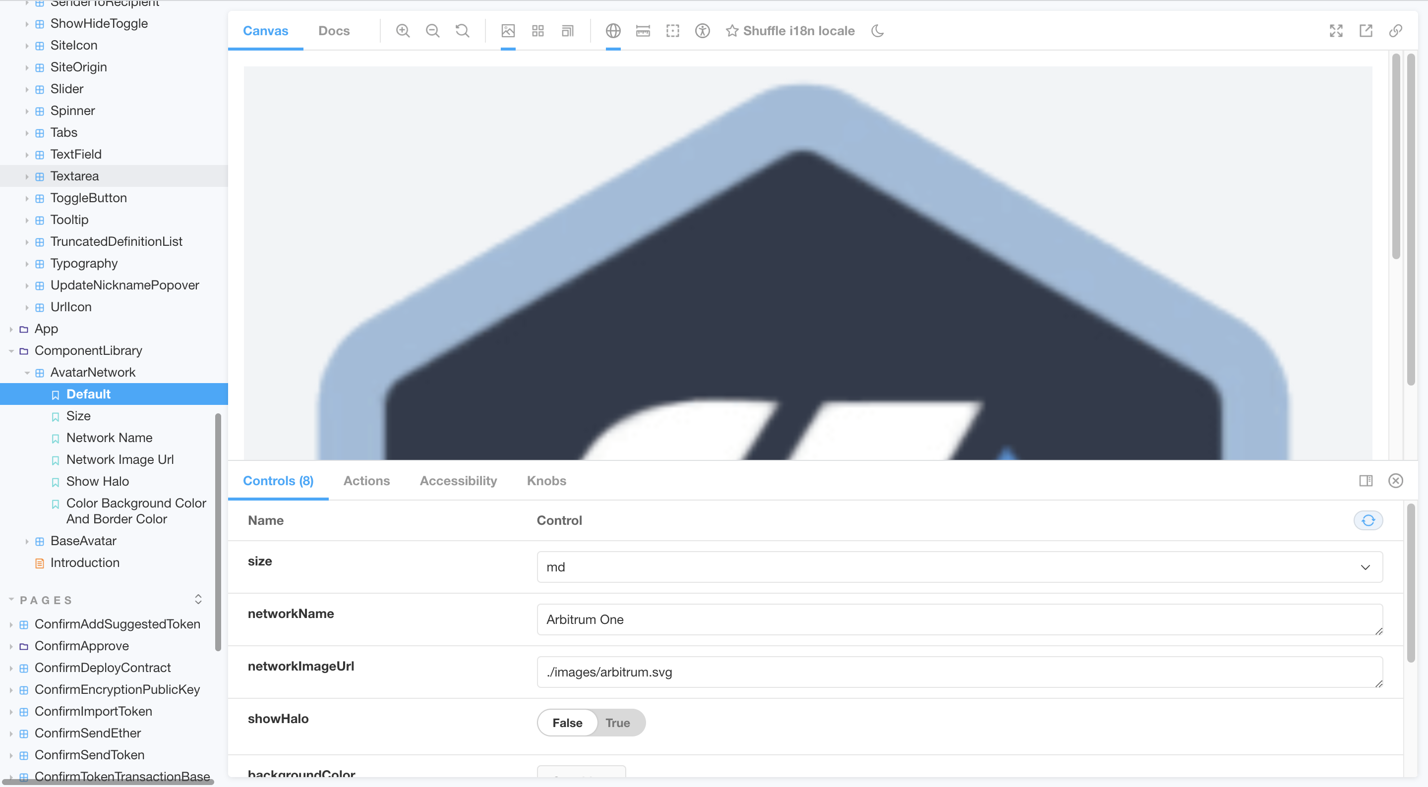Open the viewport size icon

click(x=568, y=31)
